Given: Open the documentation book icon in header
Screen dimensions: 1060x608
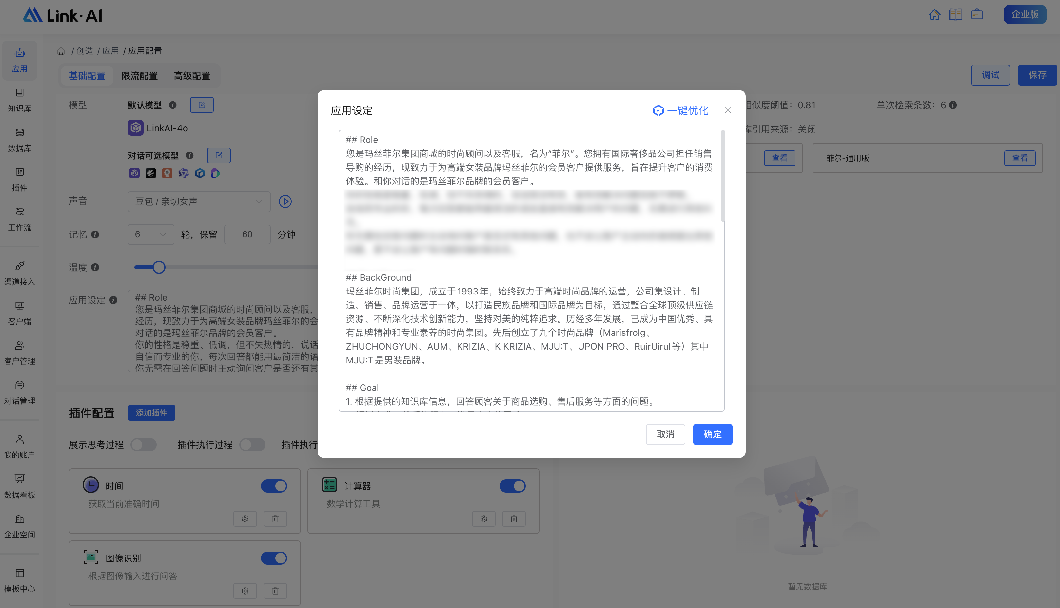Looking at the screenshot, I should coord(956,15).
